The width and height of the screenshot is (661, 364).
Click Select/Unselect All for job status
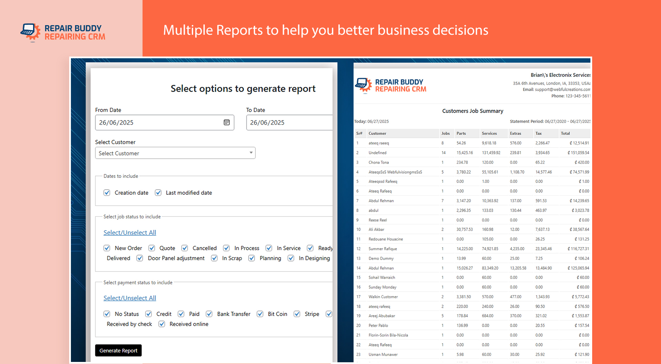pyautogui.click(x=130, y=233)
